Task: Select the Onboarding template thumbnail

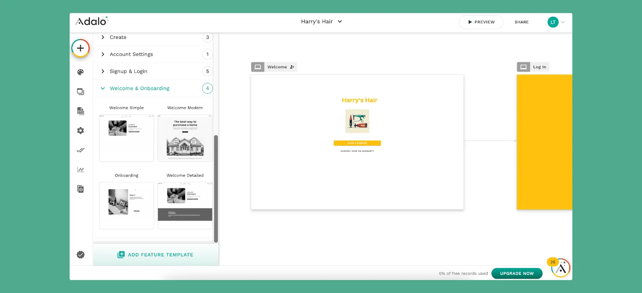Action: point(126,206)
